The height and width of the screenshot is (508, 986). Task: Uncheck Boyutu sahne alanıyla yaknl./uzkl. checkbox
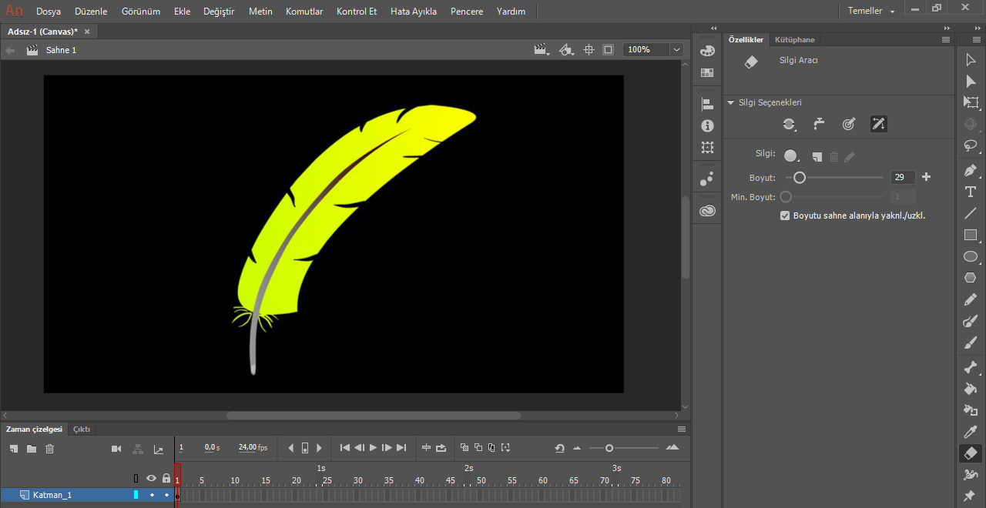pyautogui.click(x=785, y=216)
